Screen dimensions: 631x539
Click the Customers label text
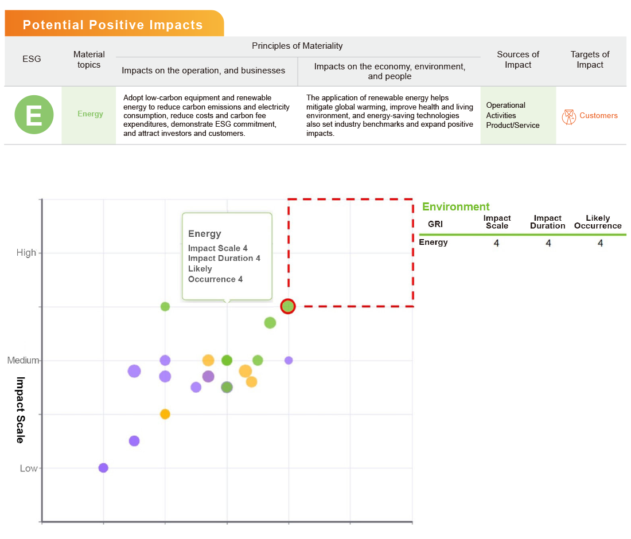[598, 116]
